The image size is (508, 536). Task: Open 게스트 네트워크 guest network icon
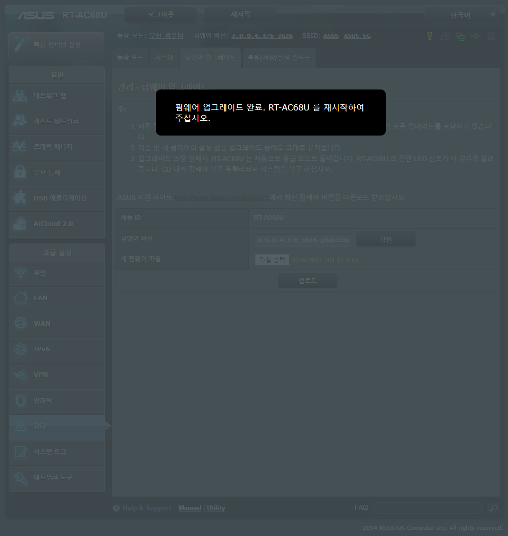pos(20,121)
